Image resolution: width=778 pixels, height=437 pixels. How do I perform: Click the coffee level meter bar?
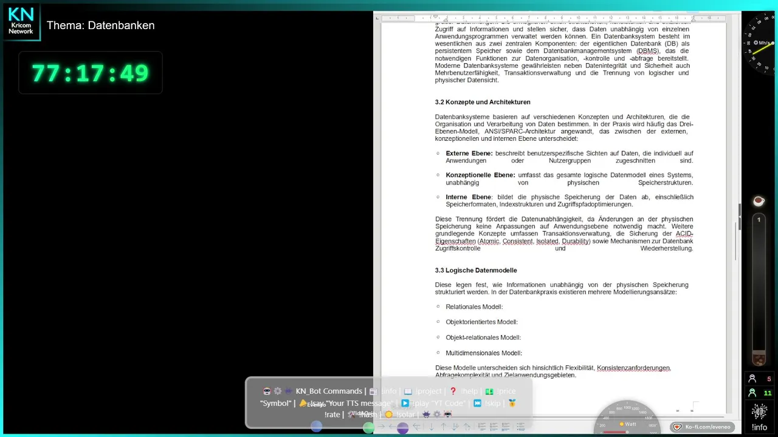pos(759,290)
